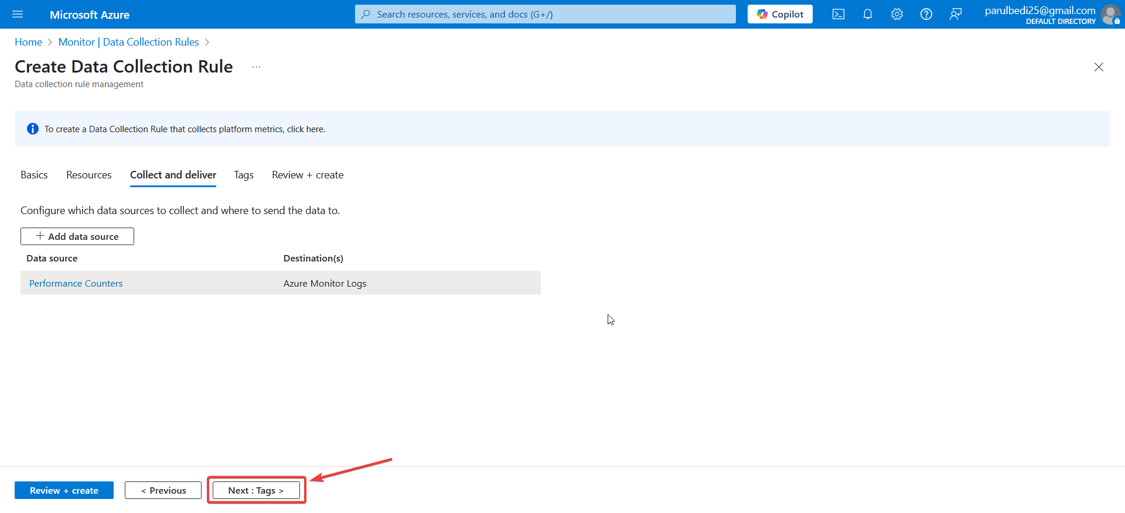Close the Create Data Collection Rule pane
The image size is (1125, 513).
point(1099,67)
